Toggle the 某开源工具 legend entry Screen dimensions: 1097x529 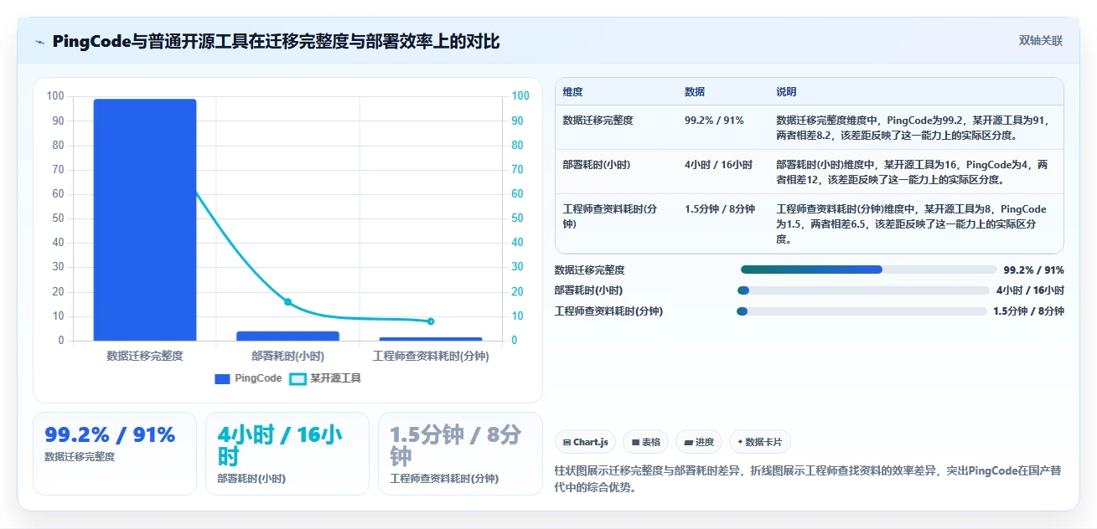pos(325,378)
